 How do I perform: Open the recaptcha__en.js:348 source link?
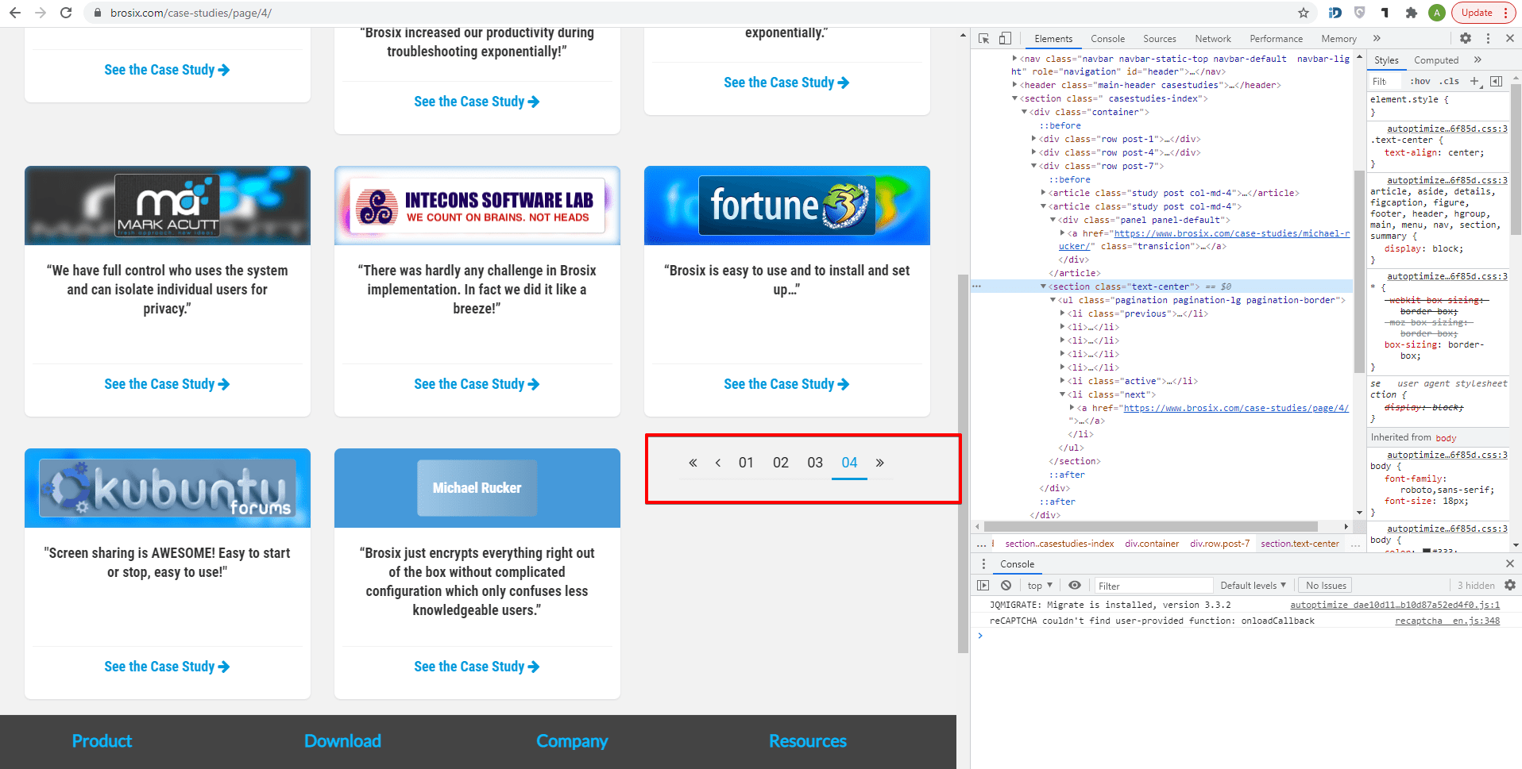coord(1447,621)
